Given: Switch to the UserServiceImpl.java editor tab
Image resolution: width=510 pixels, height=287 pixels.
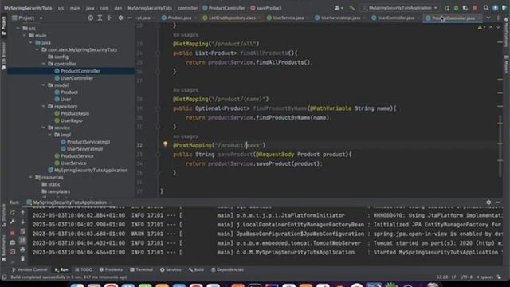Looking at the screenshot, I should pyautogui.click(x=340, y=18).
